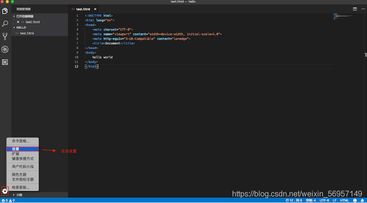Click the HTML language mode button
Screen dimensions: 367x203
pos(345,201)
